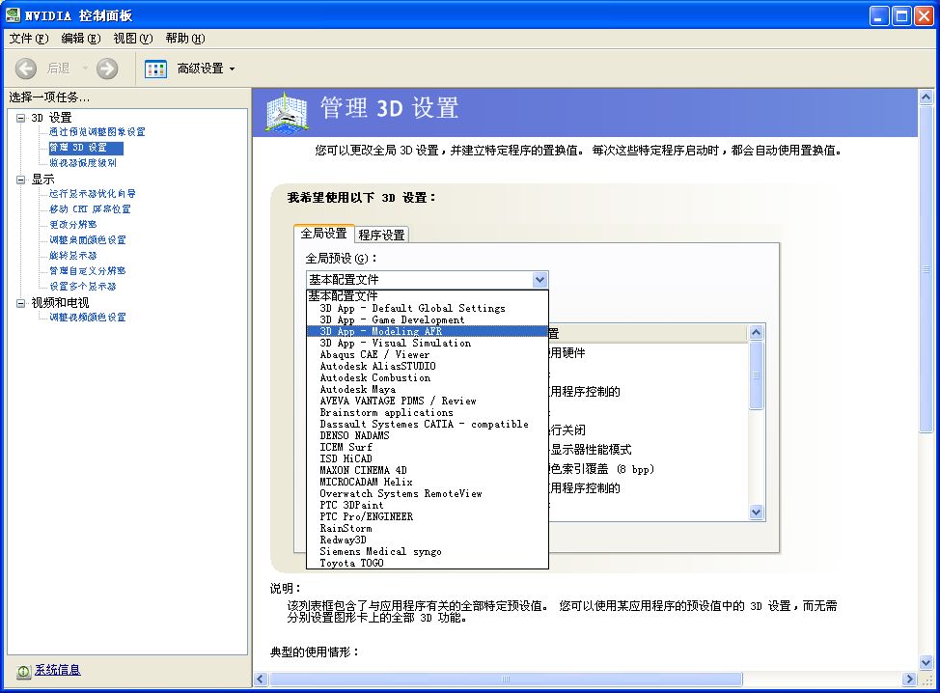The image size is (940, 693).
Task: Choose Siemens Medical syngo preset
Action: pos(428,551)
